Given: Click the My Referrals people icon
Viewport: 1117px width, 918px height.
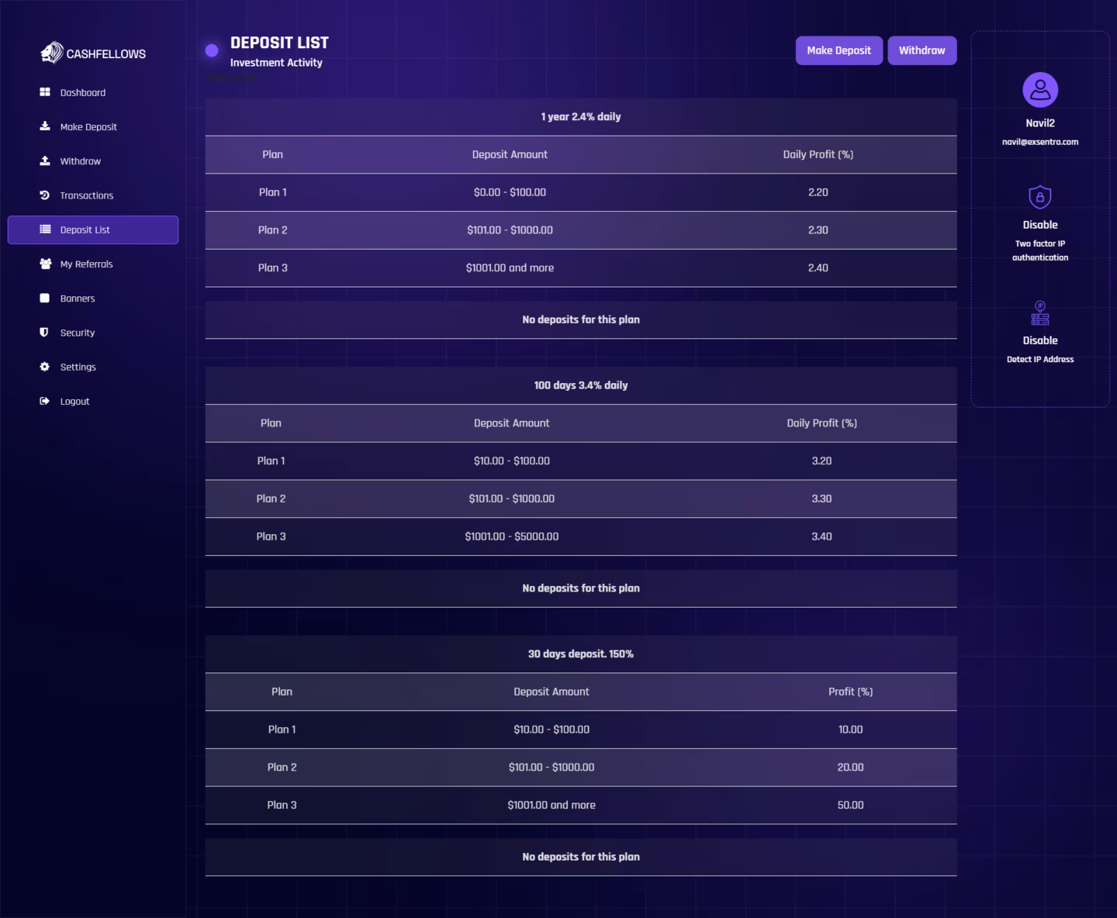Looking at the screenshot, I should click(x=45, y=264).
